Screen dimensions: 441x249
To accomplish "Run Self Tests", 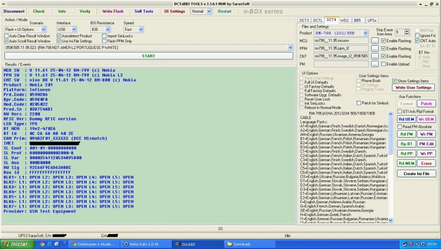I will click(x=144, y=11).
